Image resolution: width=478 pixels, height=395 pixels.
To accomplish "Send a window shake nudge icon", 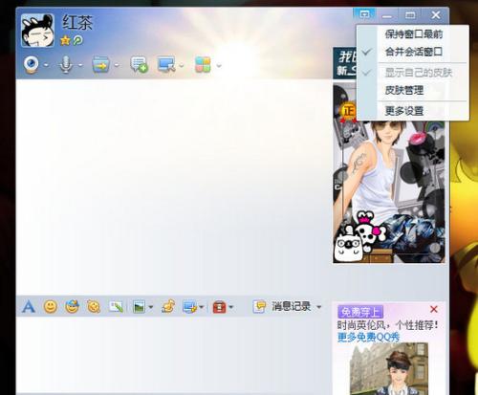I will pyautogui.click(x=94, y=307).
